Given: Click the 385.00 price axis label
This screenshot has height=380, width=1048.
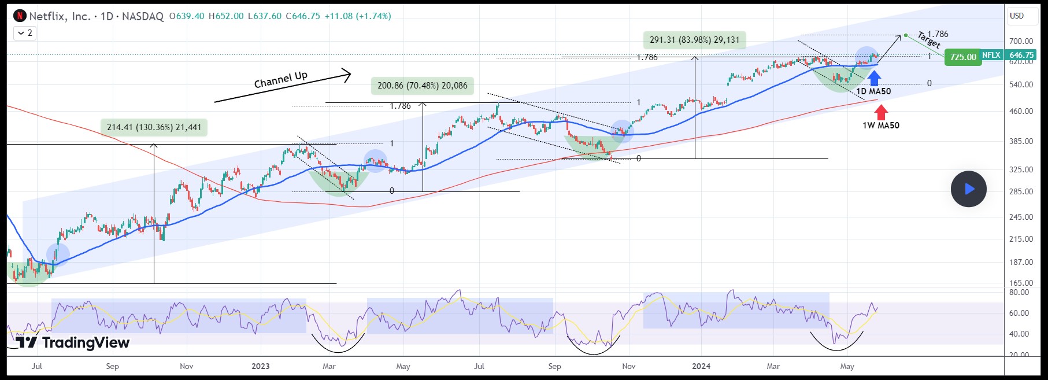Looking at the screenshot, I should click(x=1021, y=141).
